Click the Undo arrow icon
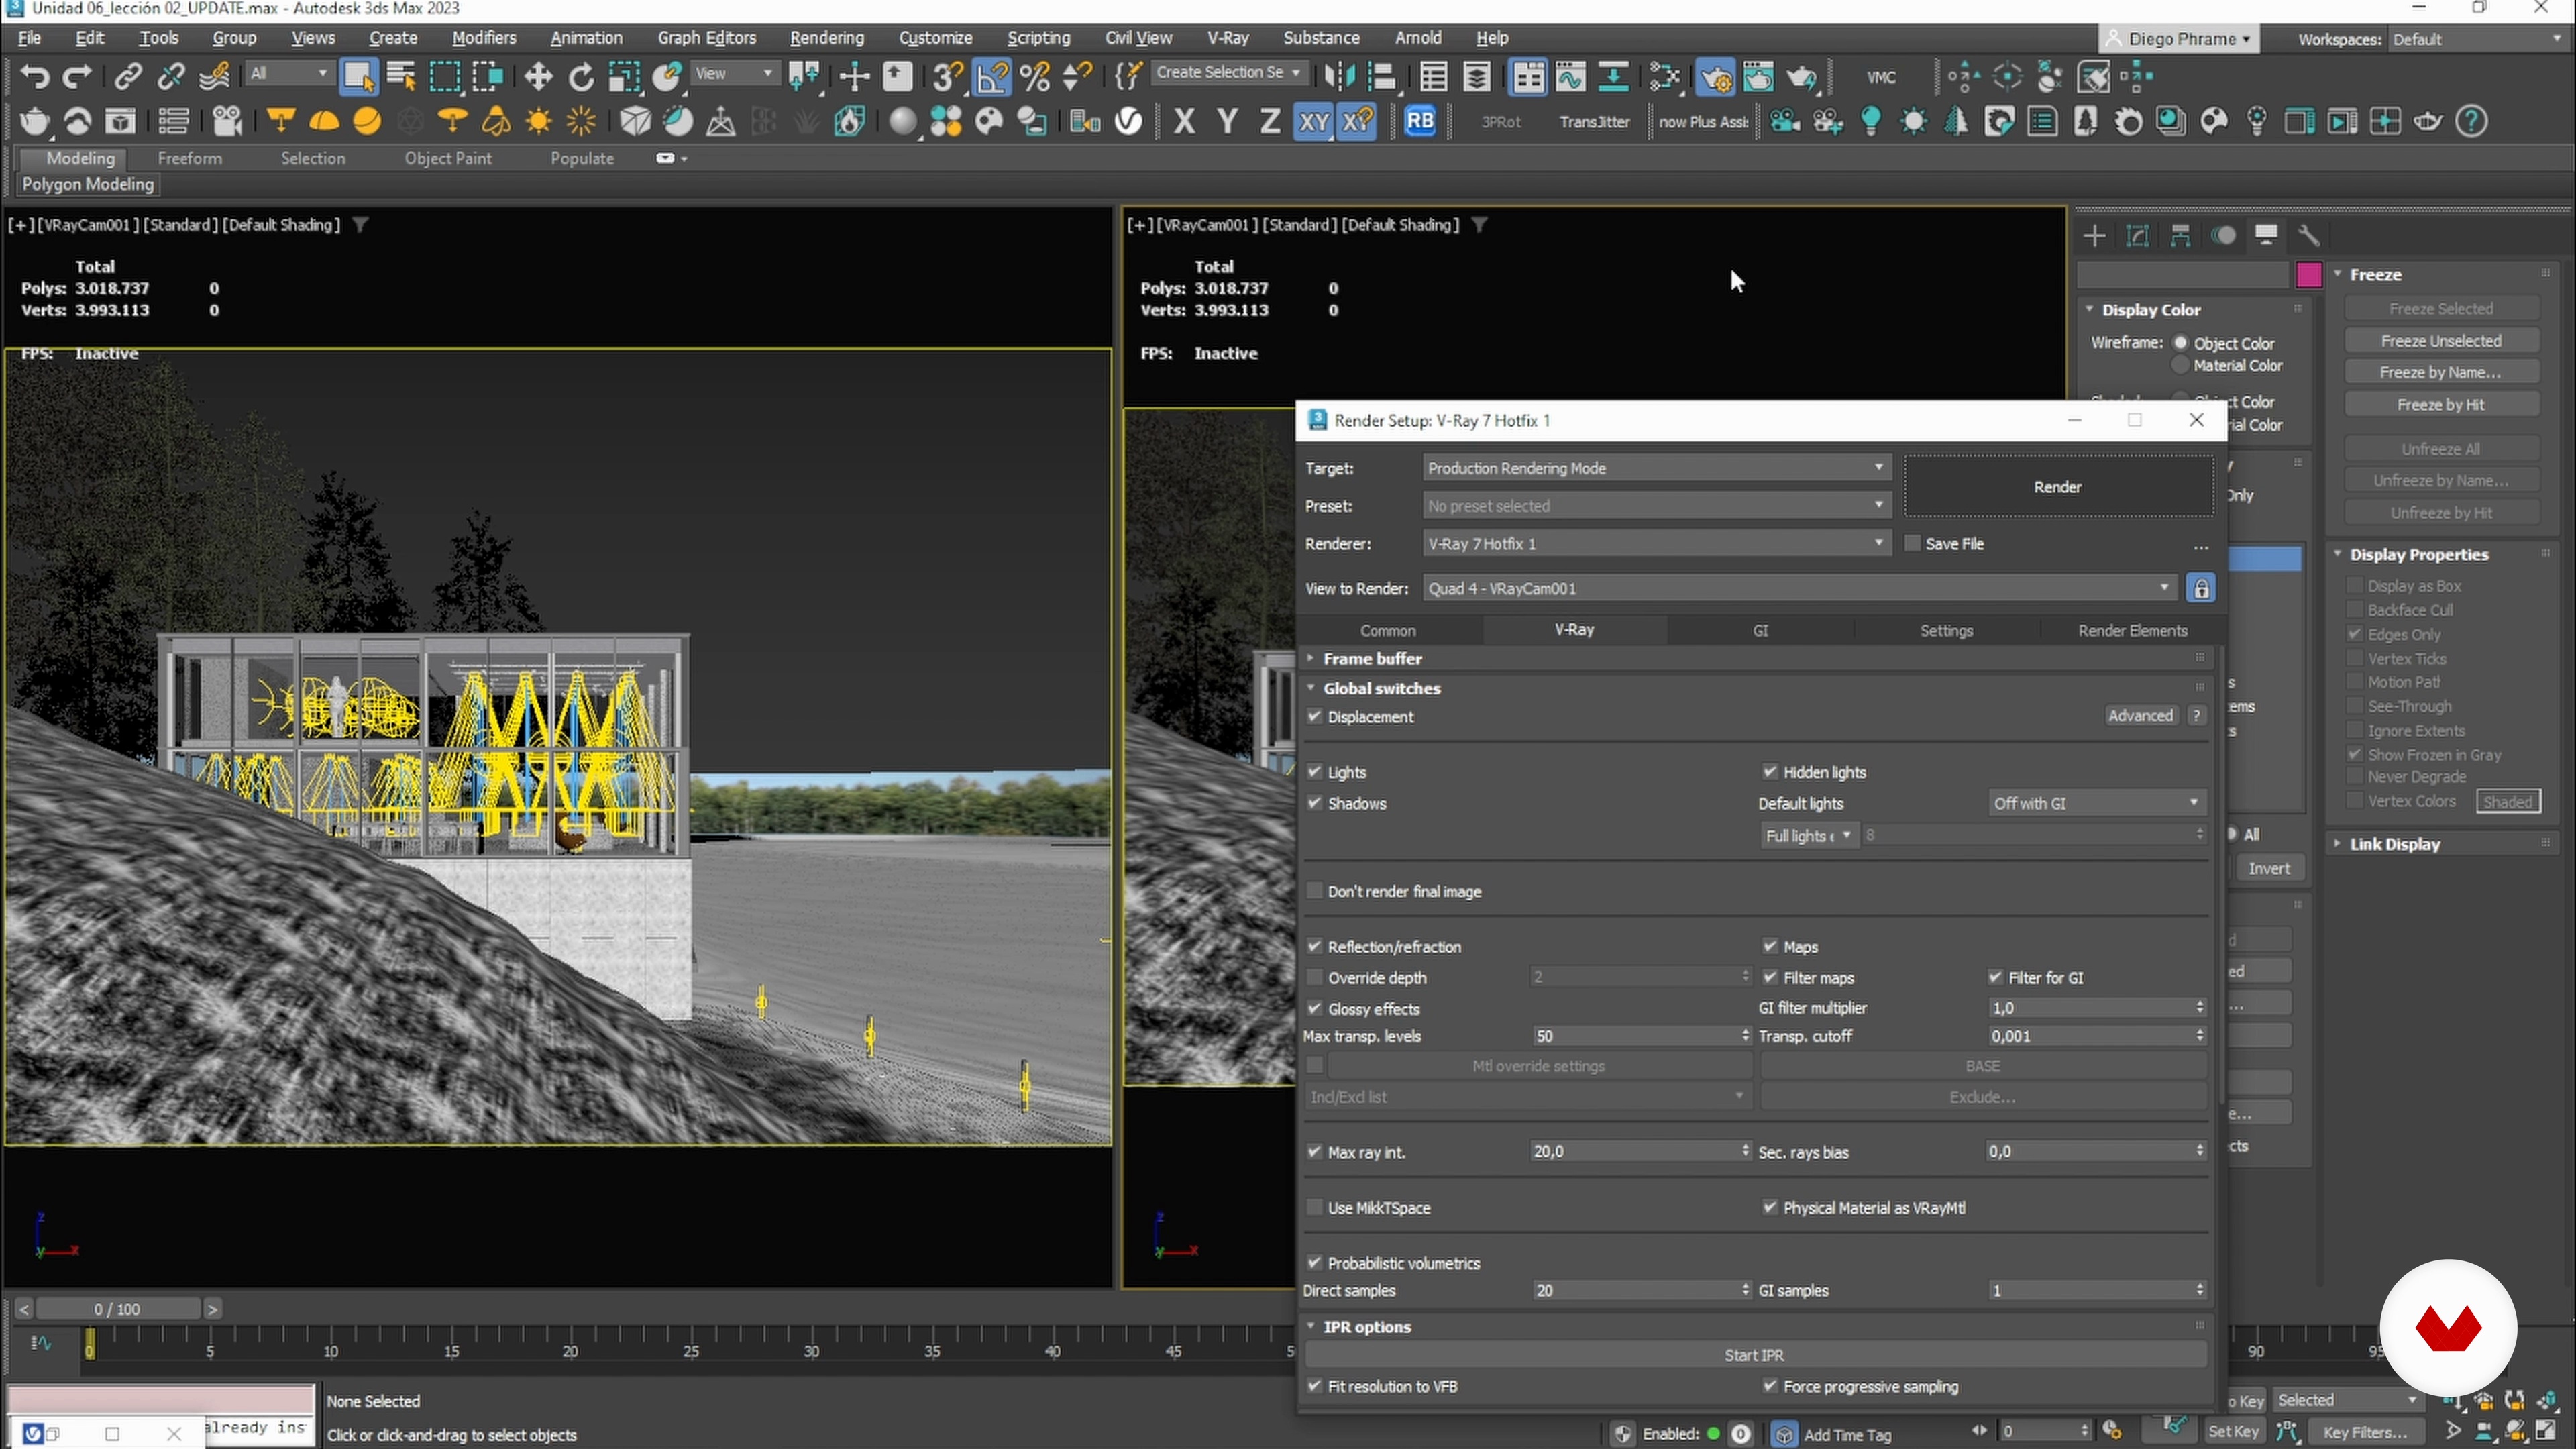2576x1449 pixels. (x=35, y=77)
